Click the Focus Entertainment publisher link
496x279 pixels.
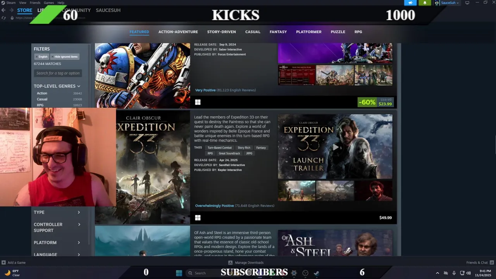[232, 55]
